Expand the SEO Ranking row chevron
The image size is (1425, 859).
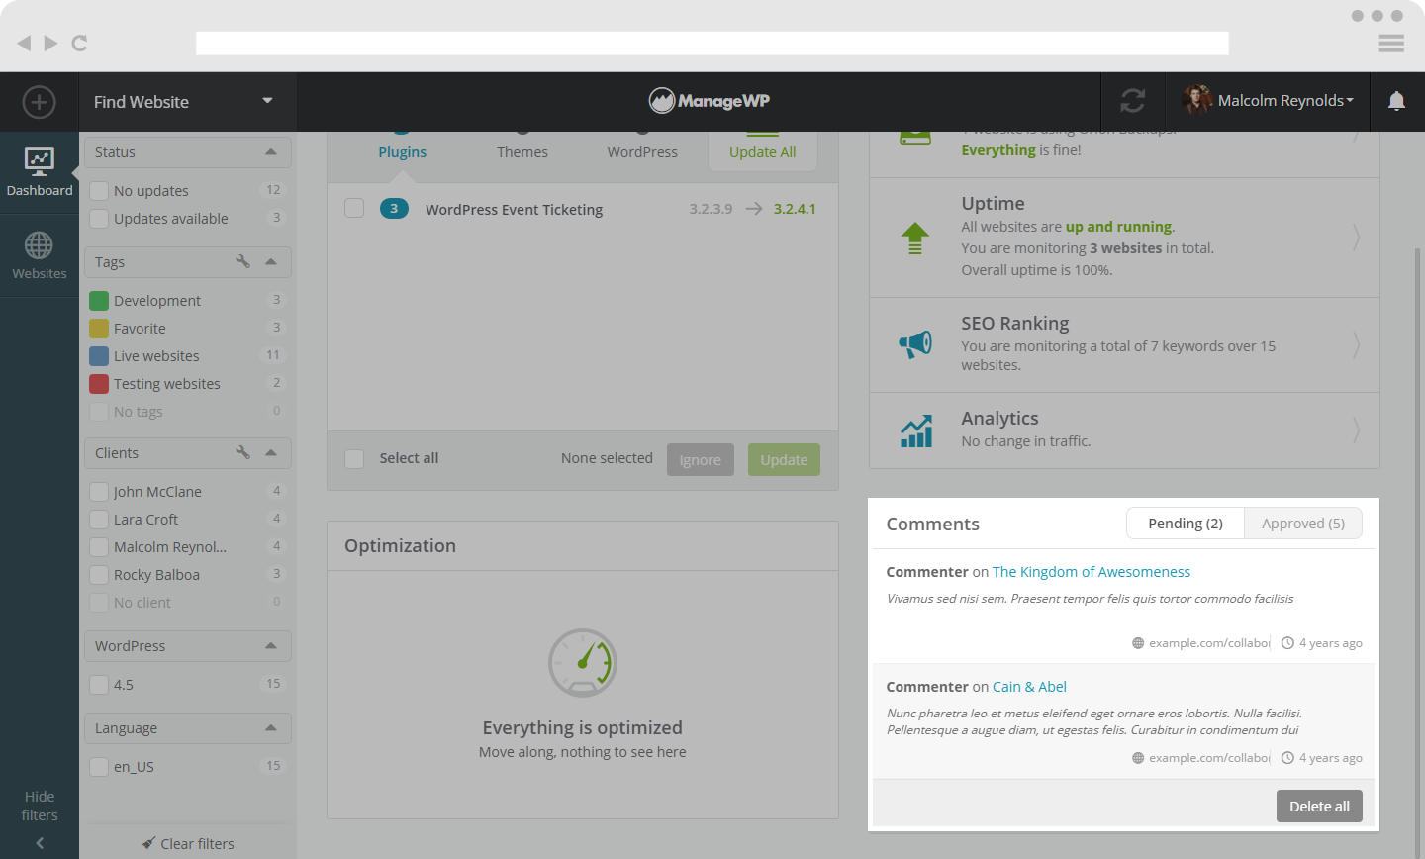pos(1356,344)
